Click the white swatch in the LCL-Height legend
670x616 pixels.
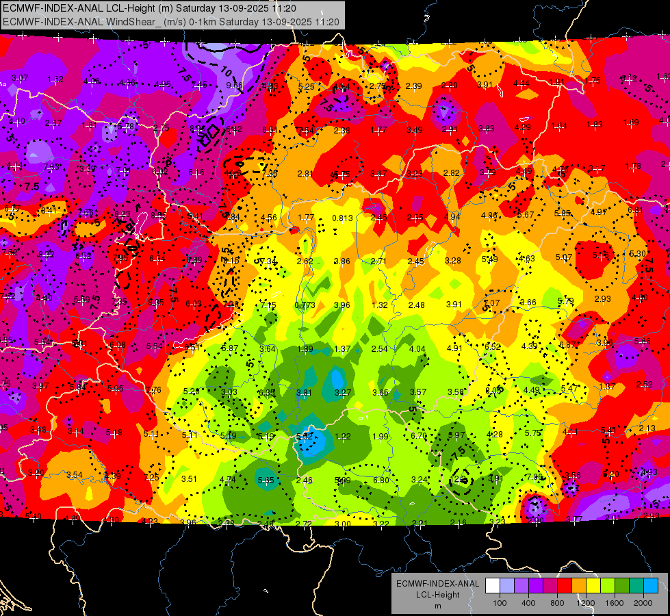[x=493, y=586]
